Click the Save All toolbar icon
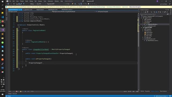172x97 pixels. [21, 4]
